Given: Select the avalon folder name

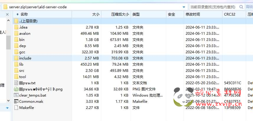Looking at the screenshot, I should (x=25, y=34).
